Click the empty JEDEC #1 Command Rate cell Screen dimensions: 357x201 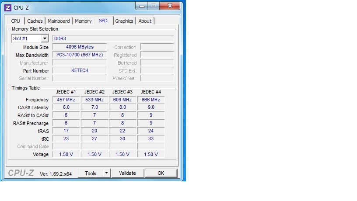[66, 146]
